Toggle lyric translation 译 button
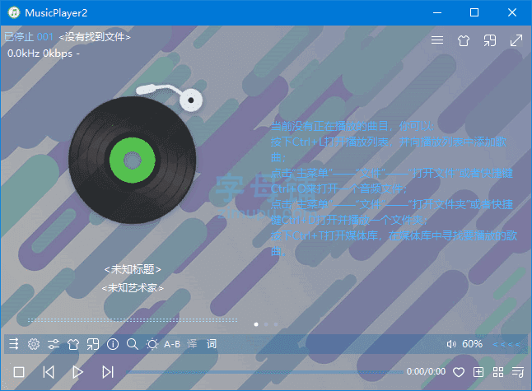 (x=192, y=344)
